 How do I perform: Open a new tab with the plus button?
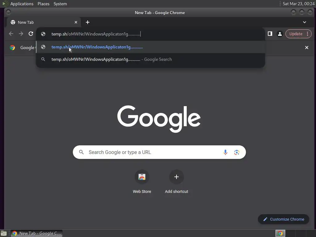coord(87,22)
